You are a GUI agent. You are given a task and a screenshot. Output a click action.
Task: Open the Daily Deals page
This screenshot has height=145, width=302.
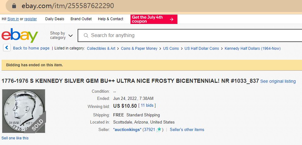click(x=54, y=19)
